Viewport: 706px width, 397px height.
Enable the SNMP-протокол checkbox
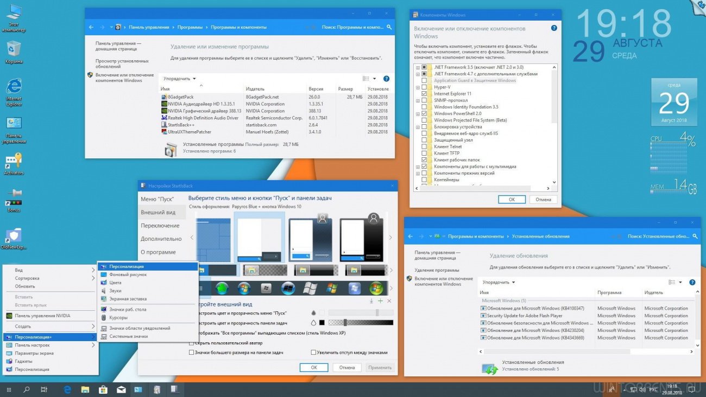[x=424, y=100]
